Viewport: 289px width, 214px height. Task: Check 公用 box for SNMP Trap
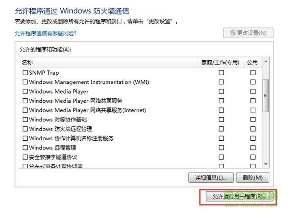tap(253, 72)
